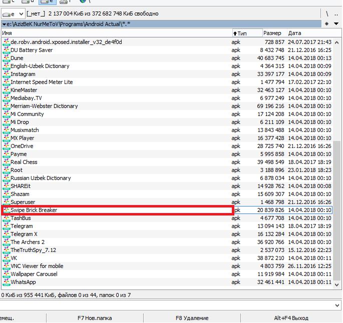The width and height of the screenshot is (343, 323).
Task: Go to parent directory with double-dot button
Action: pos(336,14)
